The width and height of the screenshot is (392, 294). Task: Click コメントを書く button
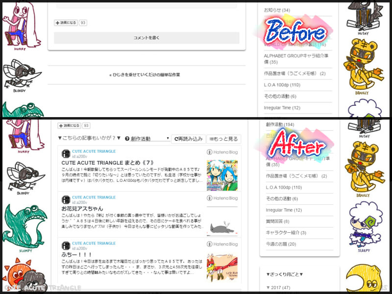pyautogui.click(x=147, y=38)
